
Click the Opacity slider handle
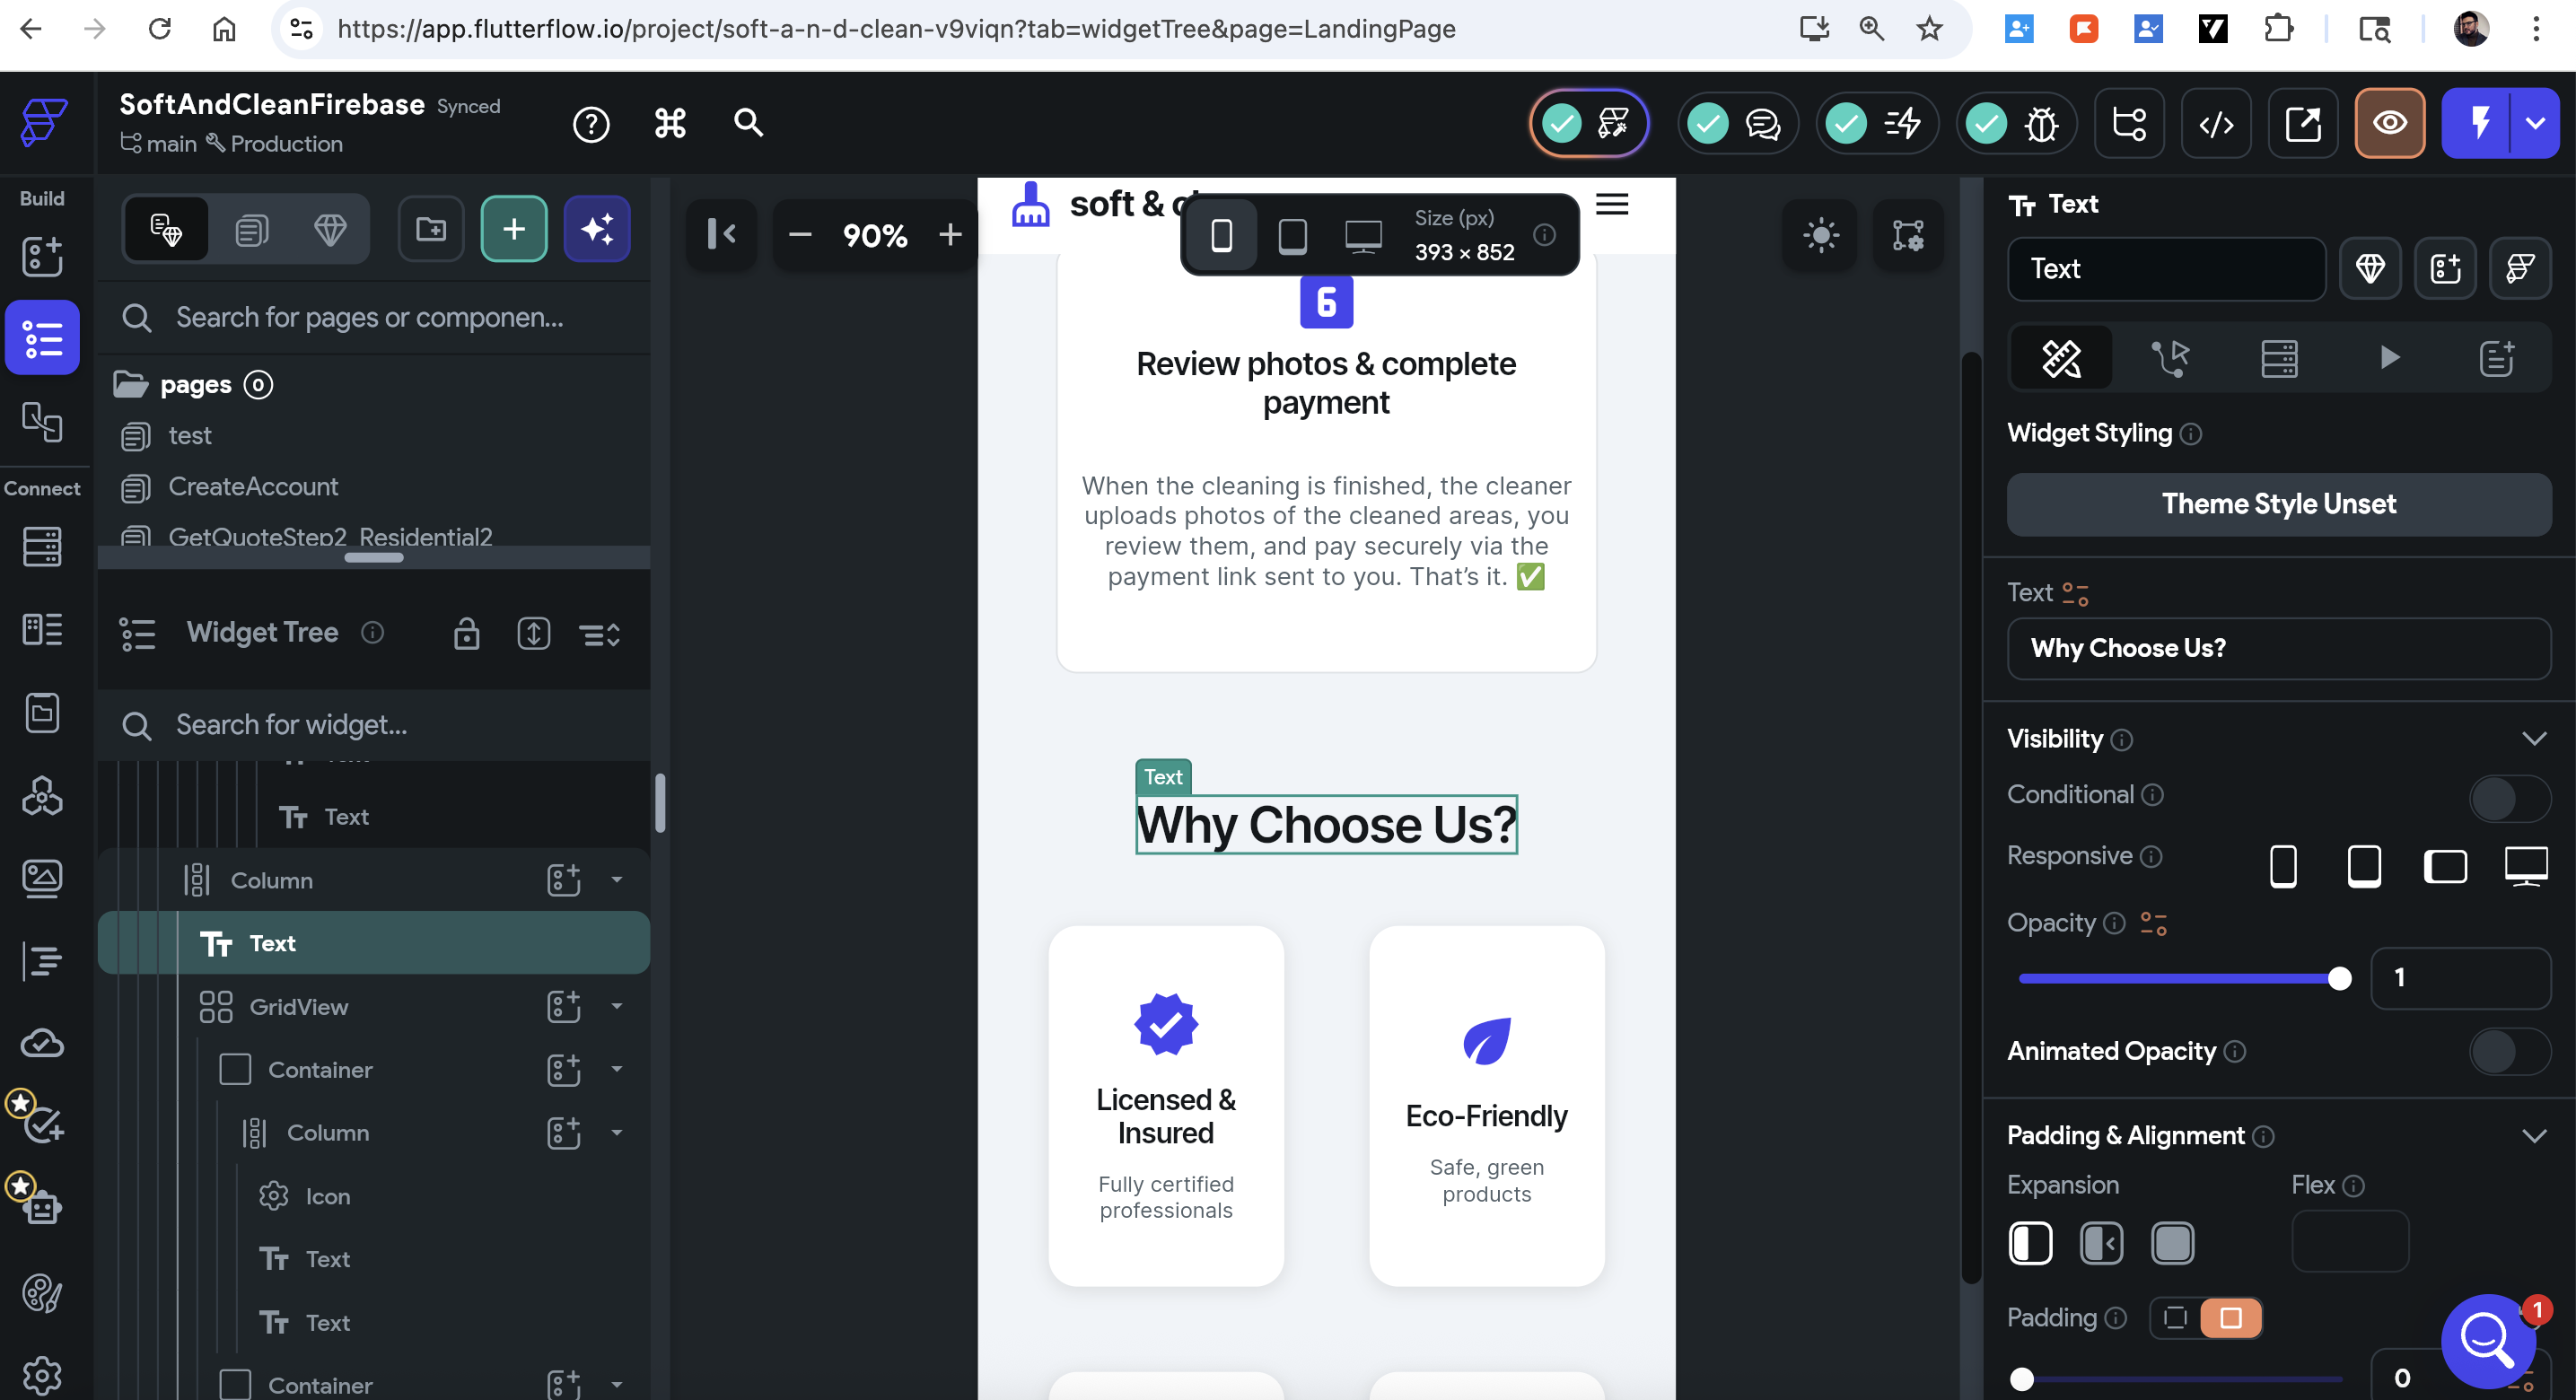2338,978
